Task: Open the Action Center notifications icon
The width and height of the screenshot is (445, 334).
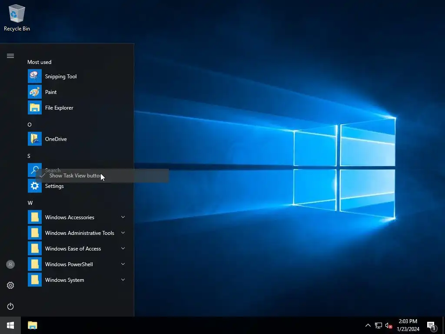Action: pos(432,326)
